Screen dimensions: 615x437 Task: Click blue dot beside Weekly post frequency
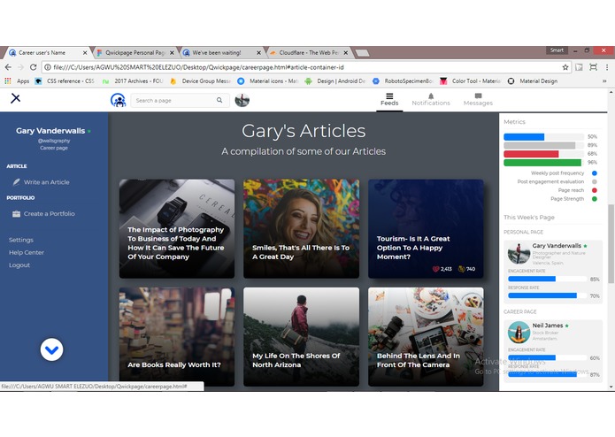coord(595,172)
